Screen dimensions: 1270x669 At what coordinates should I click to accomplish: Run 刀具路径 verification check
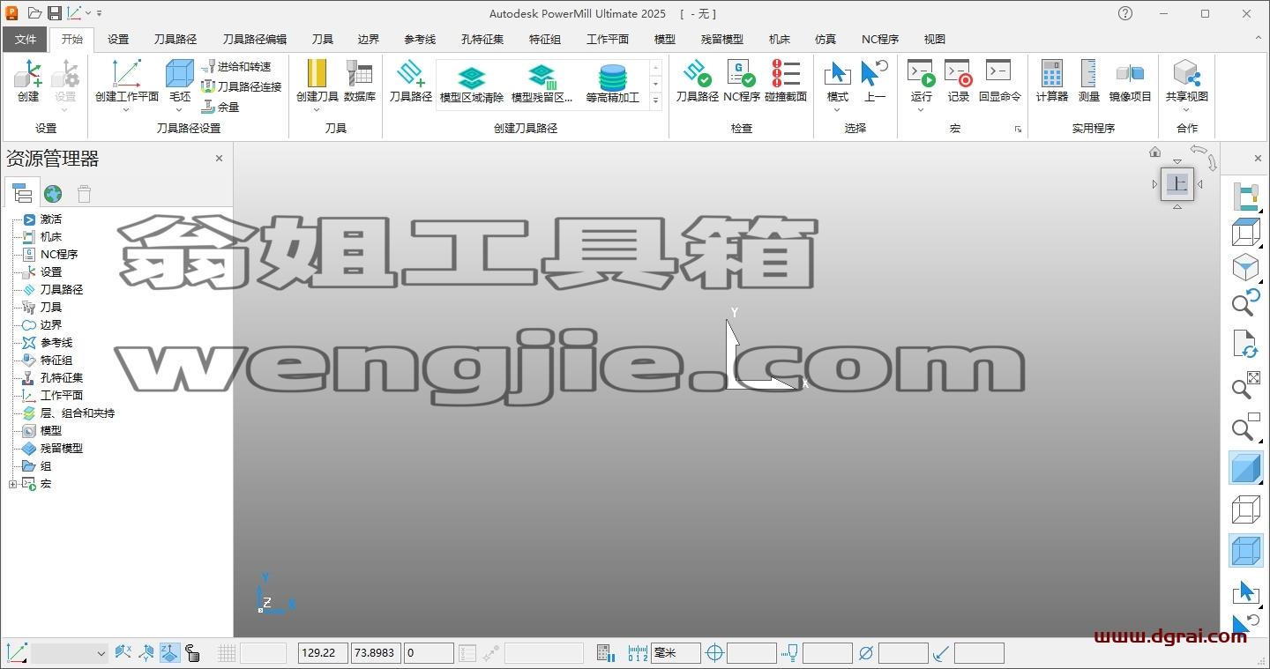point(697,80)
